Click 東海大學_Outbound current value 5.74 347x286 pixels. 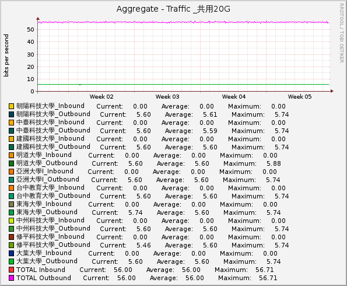[x=135, y=212]
